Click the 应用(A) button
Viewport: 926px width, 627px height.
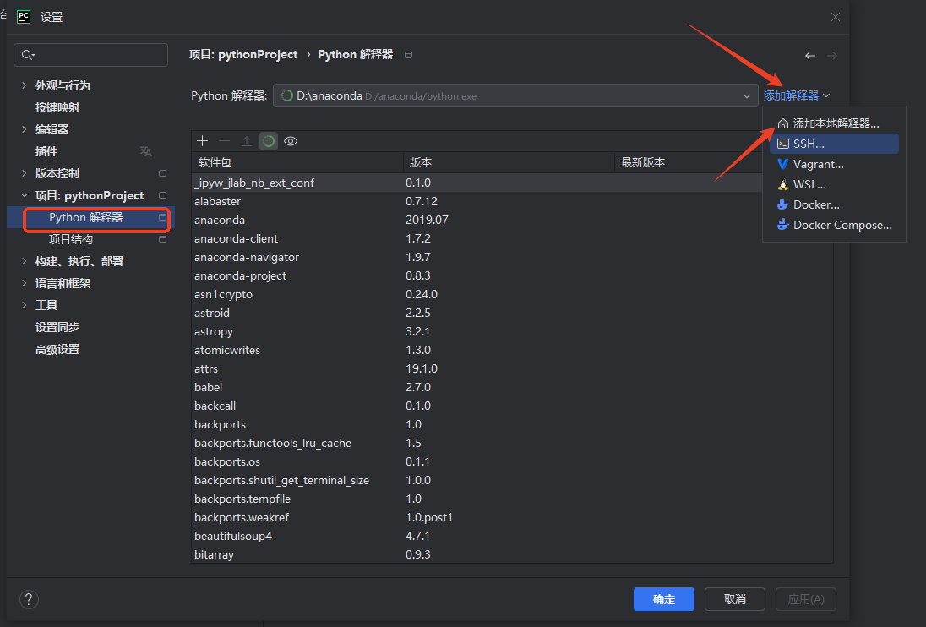(x=805, y=599)
